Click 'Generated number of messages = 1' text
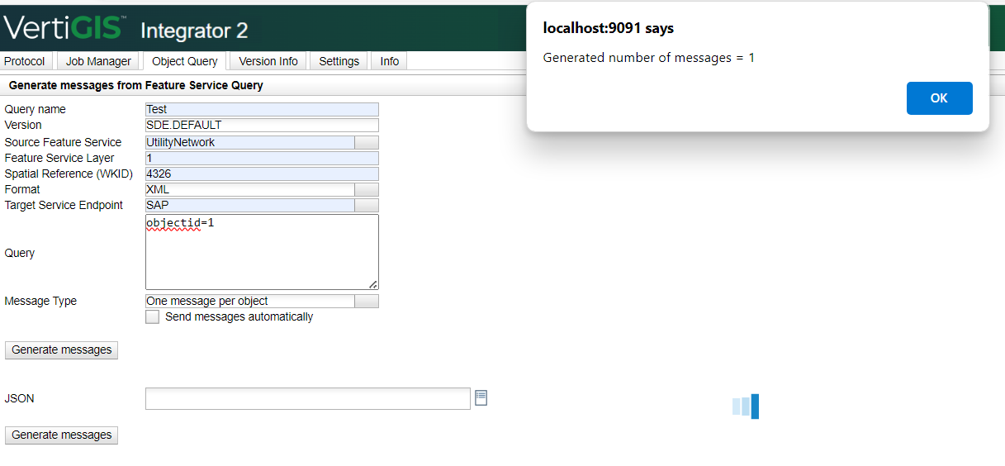Image resolution: width=1005 pixels, height=466 pixels. point(649,58)
